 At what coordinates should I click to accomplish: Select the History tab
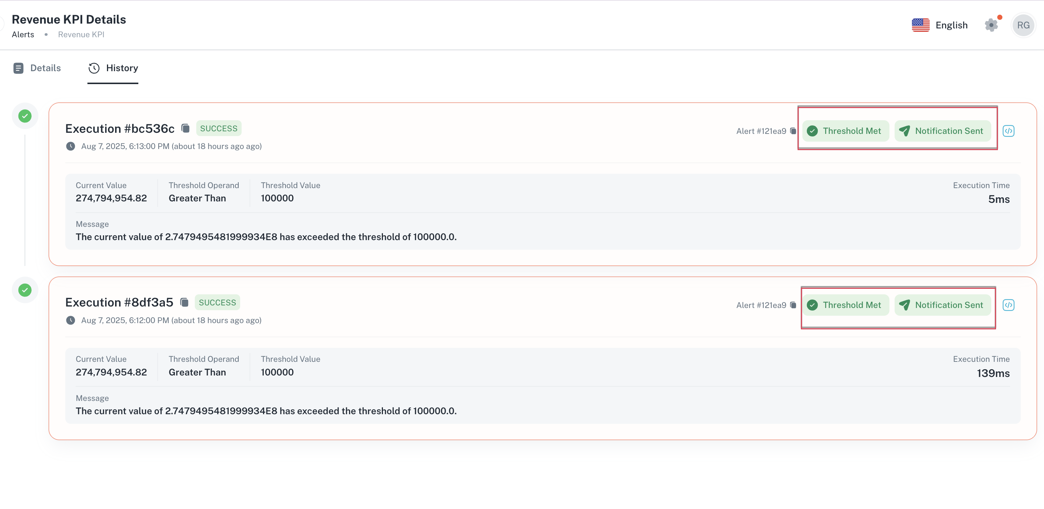[x=113, y=68]
